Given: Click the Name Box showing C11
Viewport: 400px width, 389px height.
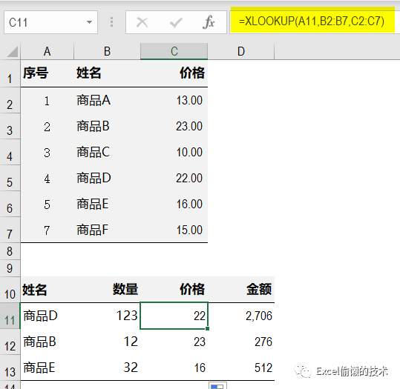Looking at the screenshot, I should (x=50, y=22).
